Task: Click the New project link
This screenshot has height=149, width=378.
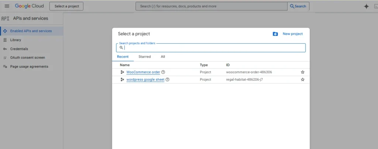Action: 293,34
